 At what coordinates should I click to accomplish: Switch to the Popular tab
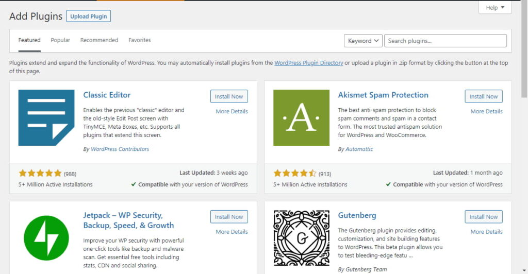(x=60, y=40)
